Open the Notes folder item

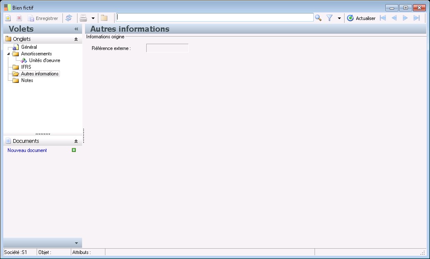tap(27, 80)
